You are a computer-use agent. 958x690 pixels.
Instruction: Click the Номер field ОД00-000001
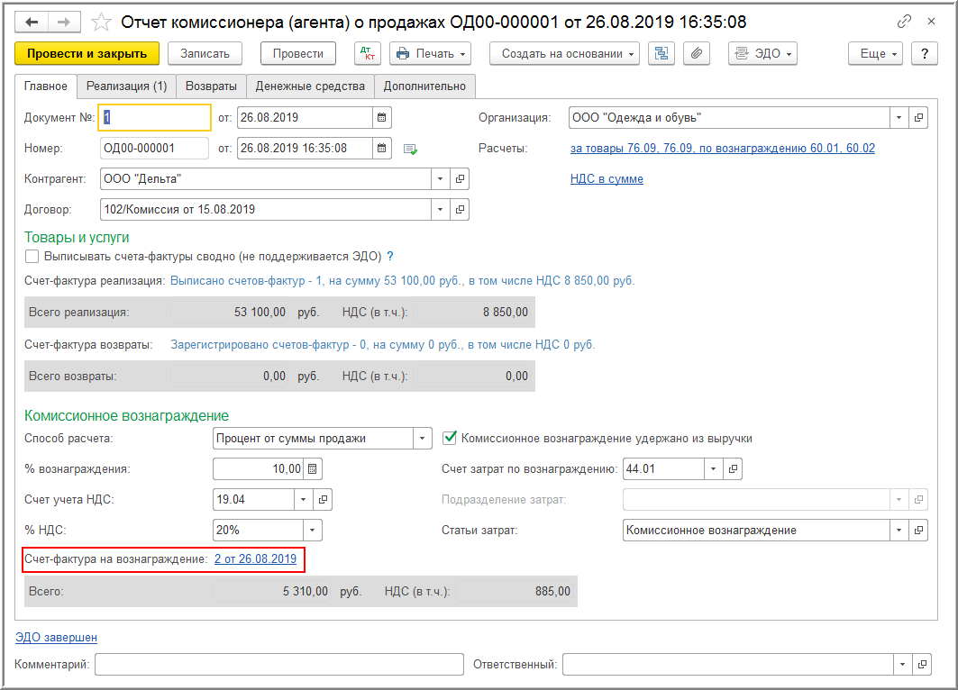pyautogui.click(x=155, y=148)
